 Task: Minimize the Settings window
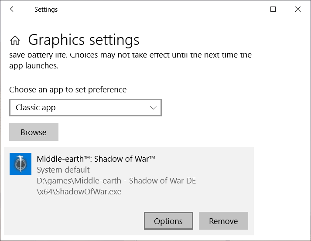click(x=248, y=9)
